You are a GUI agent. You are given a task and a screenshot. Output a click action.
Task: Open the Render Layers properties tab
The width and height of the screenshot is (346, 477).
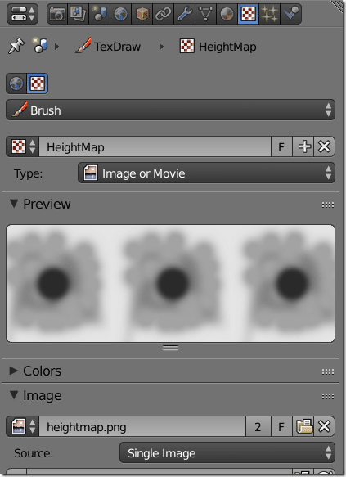point(79,14)
